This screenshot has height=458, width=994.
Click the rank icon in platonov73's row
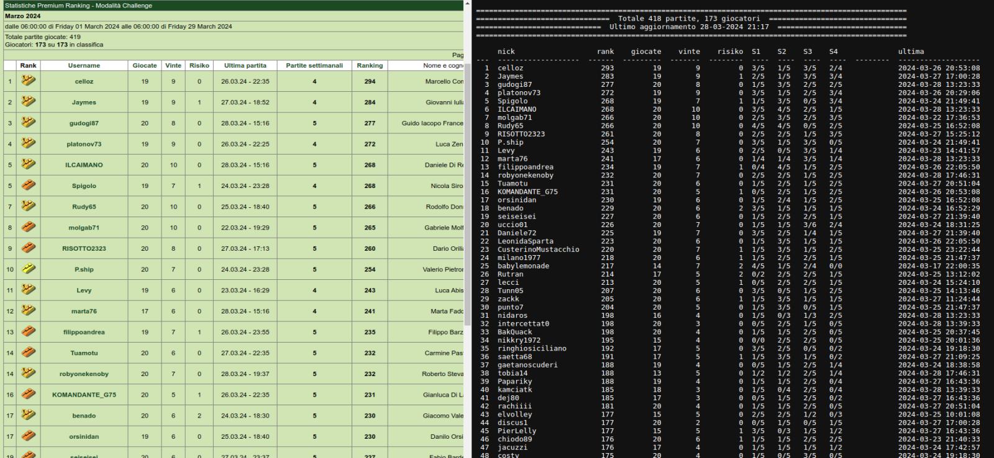(28, 143)
